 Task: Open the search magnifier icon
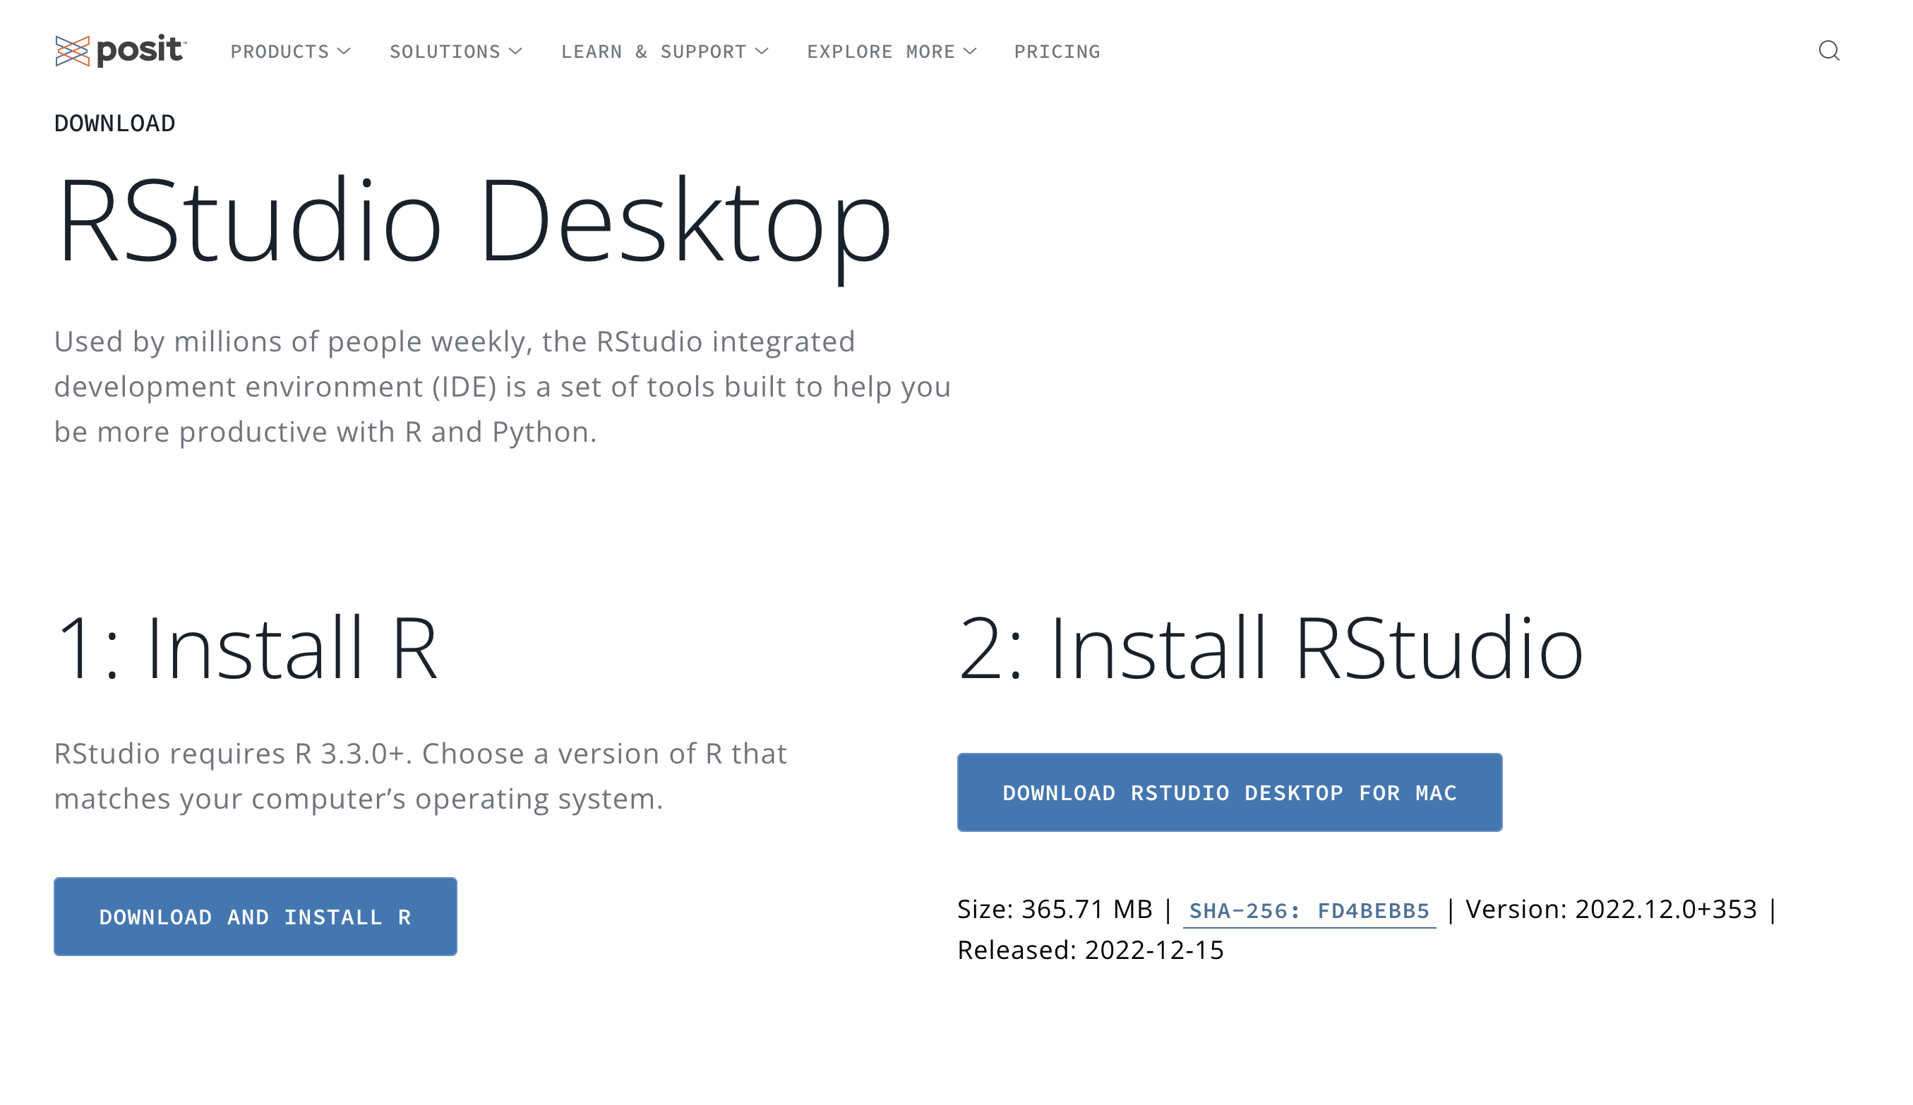pos(1829,51)
